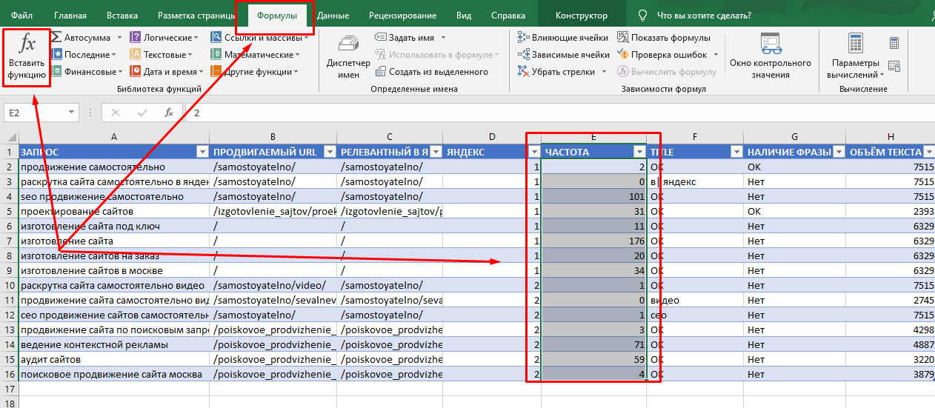Toggle Показать формулы
This screenshot has width=935, height=408.
[x=664, y=37]
